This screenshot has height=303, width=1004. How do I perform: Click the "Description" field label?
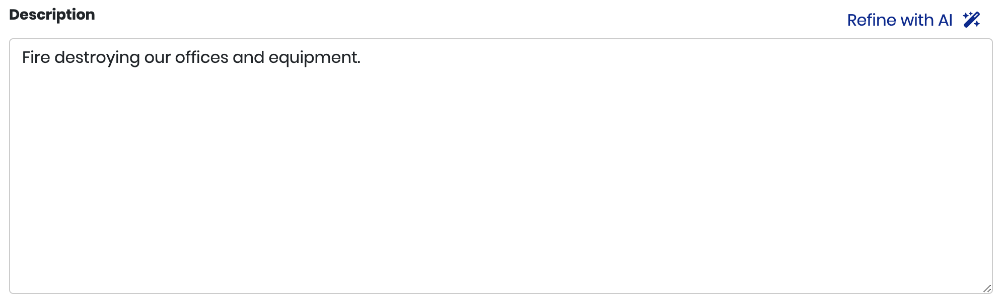(x=52, y=15)
